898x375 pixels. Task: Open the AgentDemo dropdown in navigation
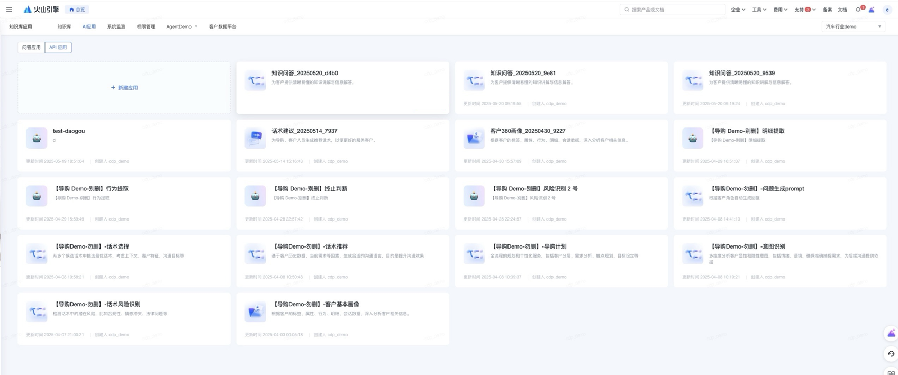[182, 26]
